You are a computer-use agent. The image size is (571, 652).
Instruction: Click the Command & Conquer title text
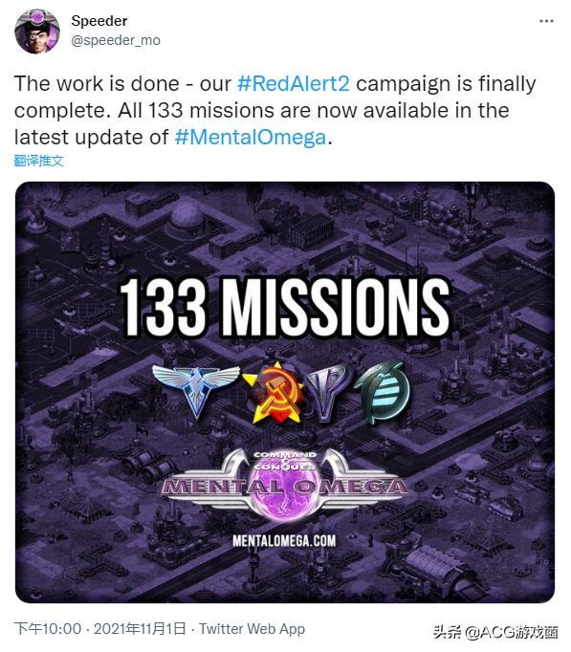click(x=285, y=461)
